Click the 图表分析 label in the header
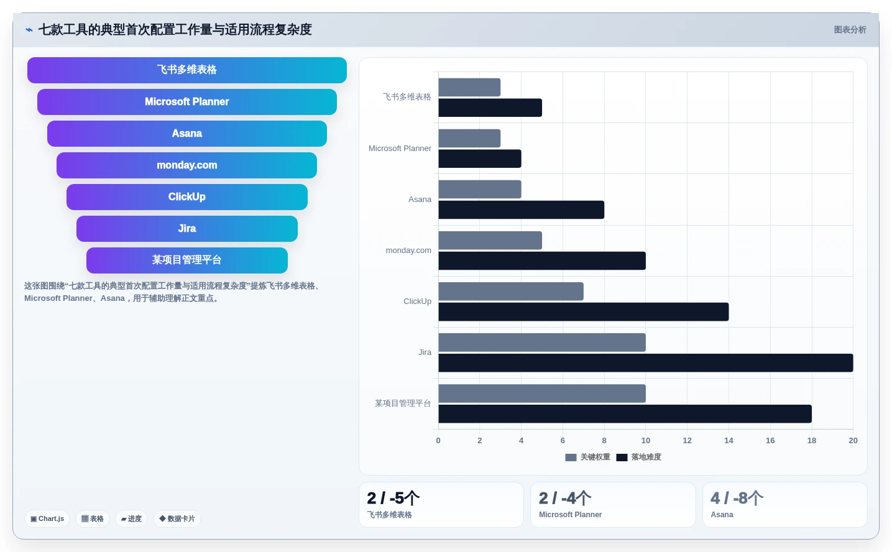892x552 pixels. click(850, 30)
